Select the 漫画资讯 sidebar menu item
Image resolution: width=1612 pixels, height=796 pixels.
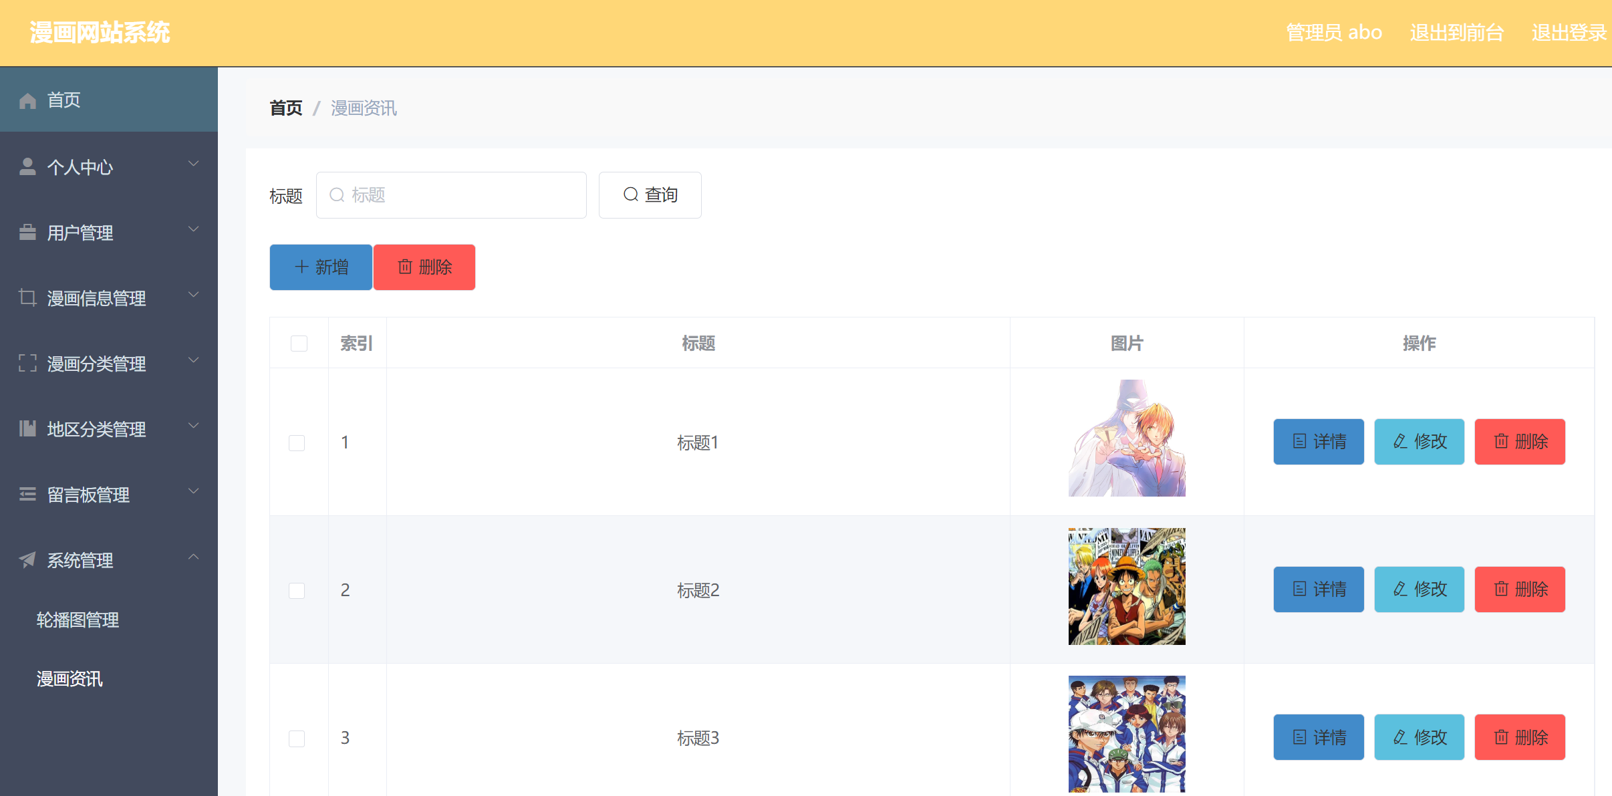point(70,678)
